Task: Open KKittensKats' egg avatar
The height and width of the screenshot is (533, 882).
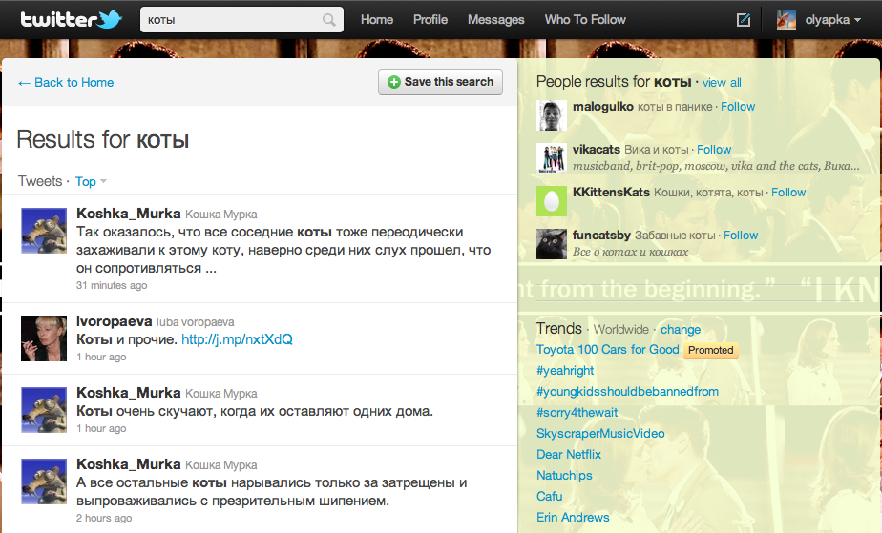Action: (x=552, y=200)
